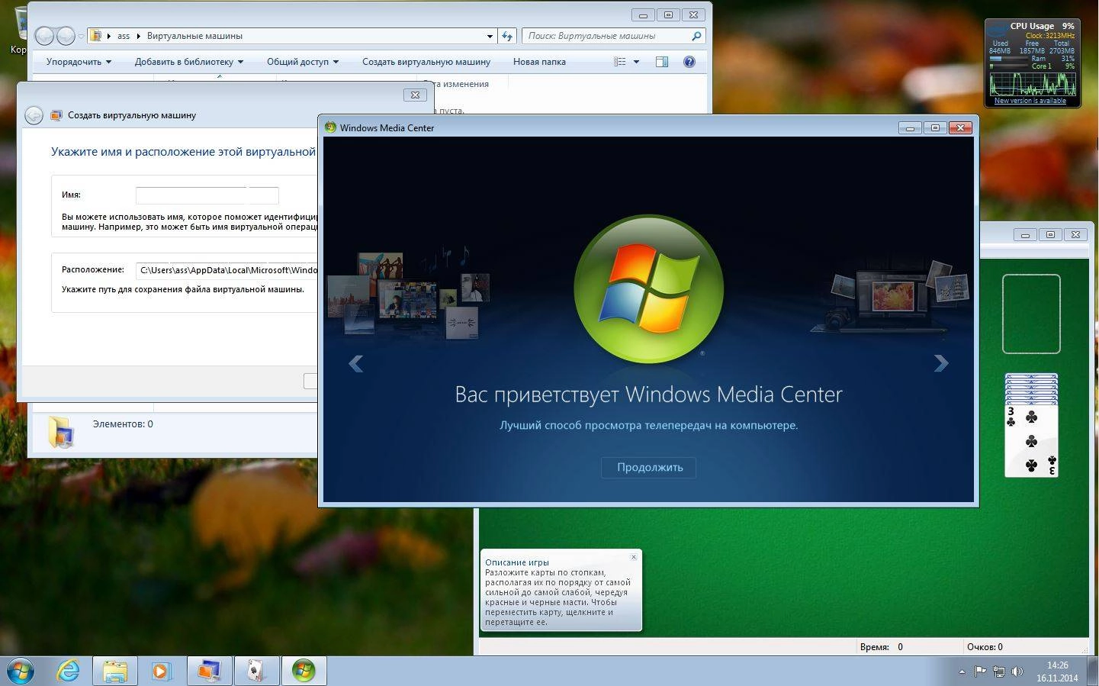Click the change view icon in Explorer

point(620,62)
